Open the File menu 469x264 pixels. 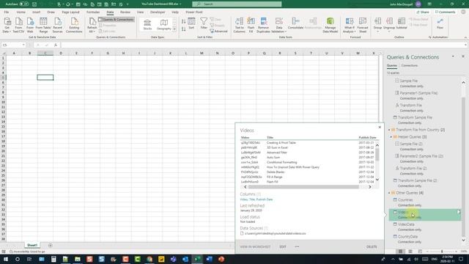pos(7,12)
